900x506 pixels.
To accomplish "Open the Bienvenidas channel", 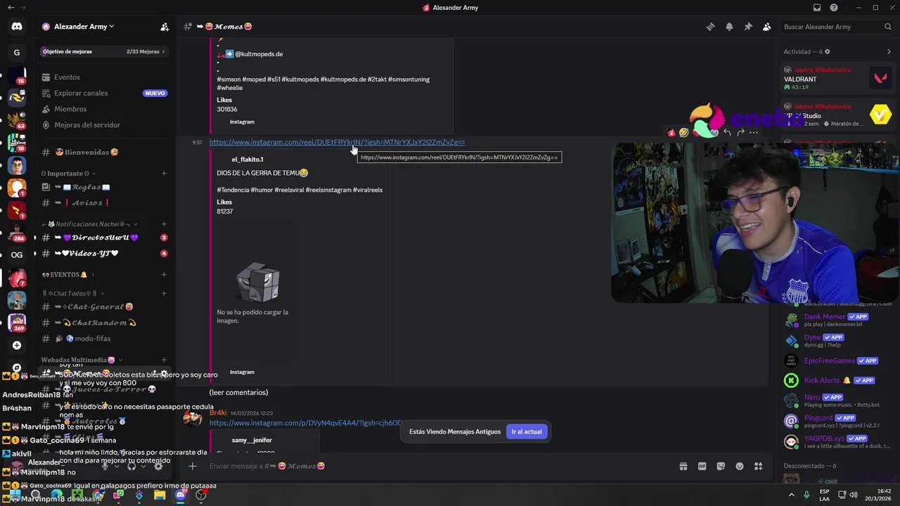I will coord(104,153).
